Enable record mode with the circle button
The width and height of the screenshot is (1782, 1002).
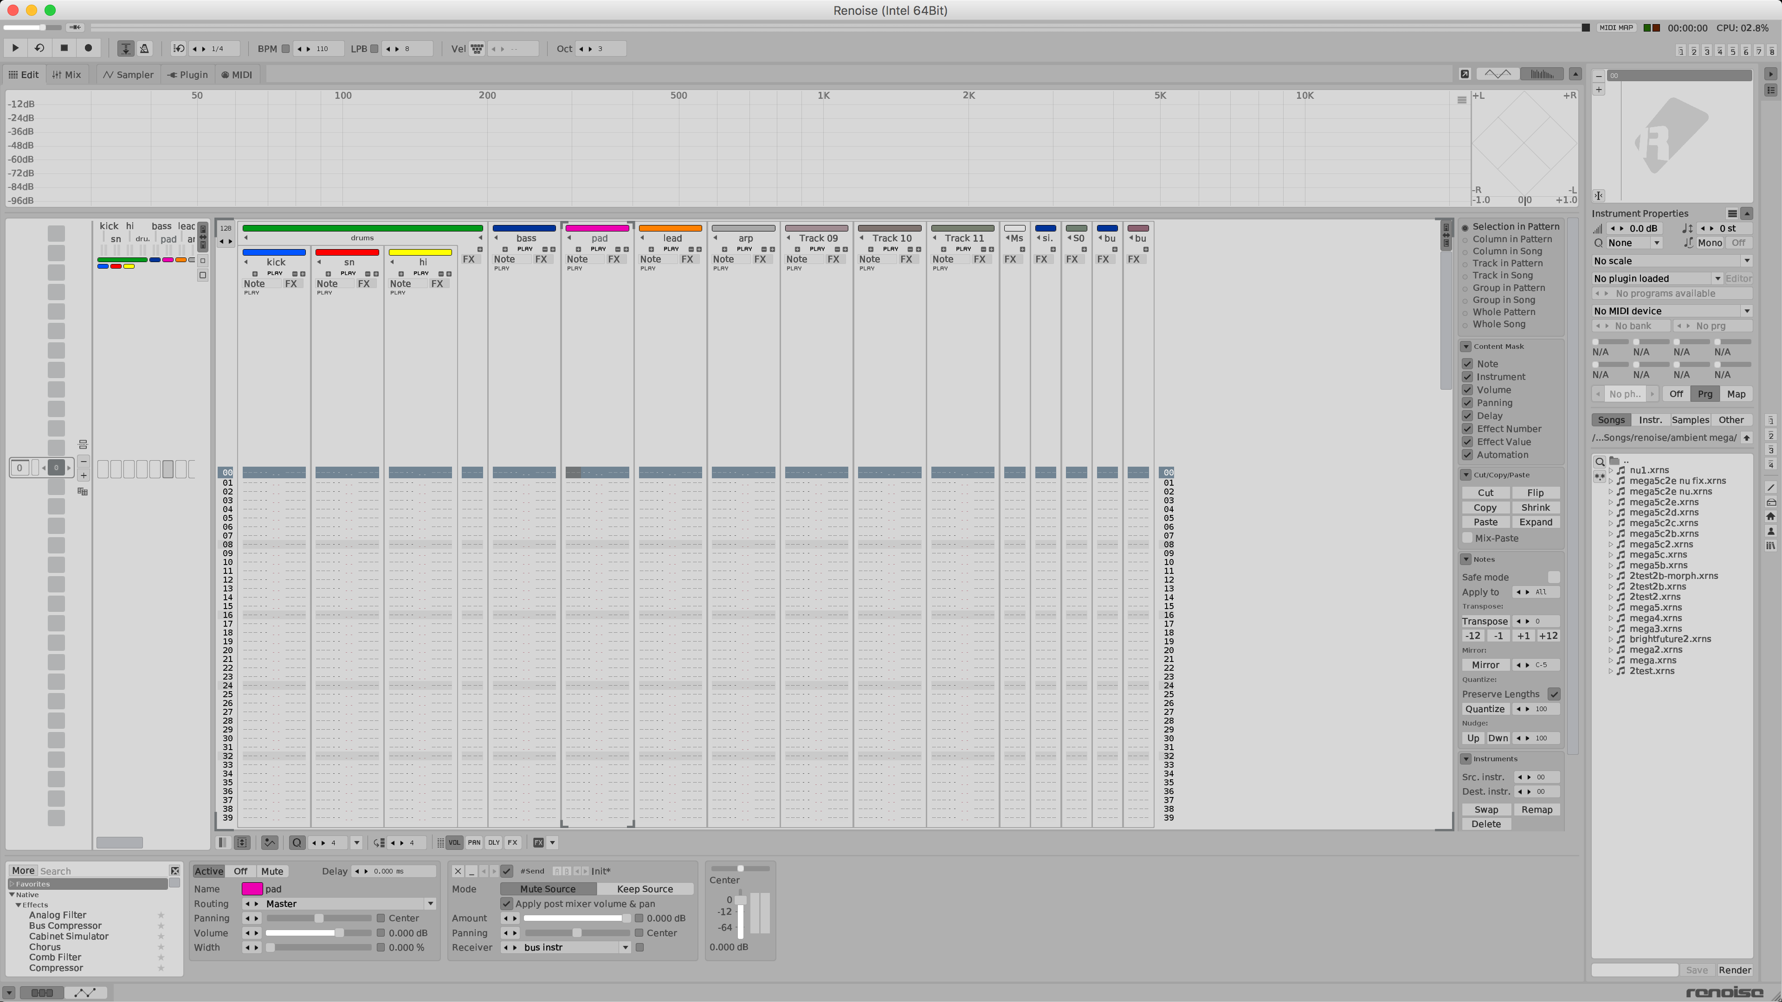(89, 48)
